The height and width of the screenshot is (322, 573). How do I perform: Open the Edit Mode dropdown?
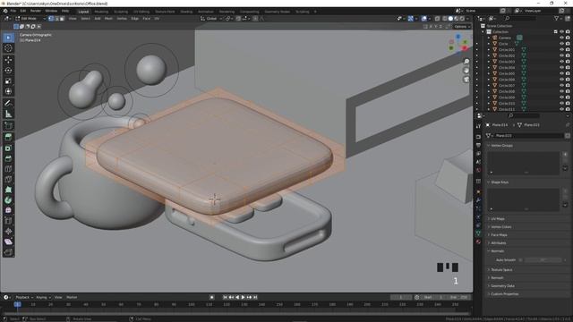(x=30, y=18)
